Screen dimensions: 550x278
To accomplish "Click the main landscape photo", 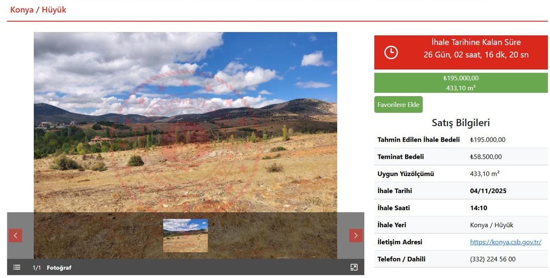I will pyautogui.click(x=185, y=122).
